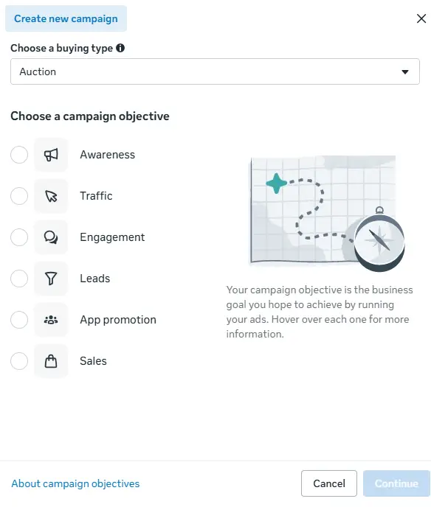Viewport: 431px width, 507px height.
Task: Click the Engagement chat bubbles icon
Action: [x=51, y=237]
